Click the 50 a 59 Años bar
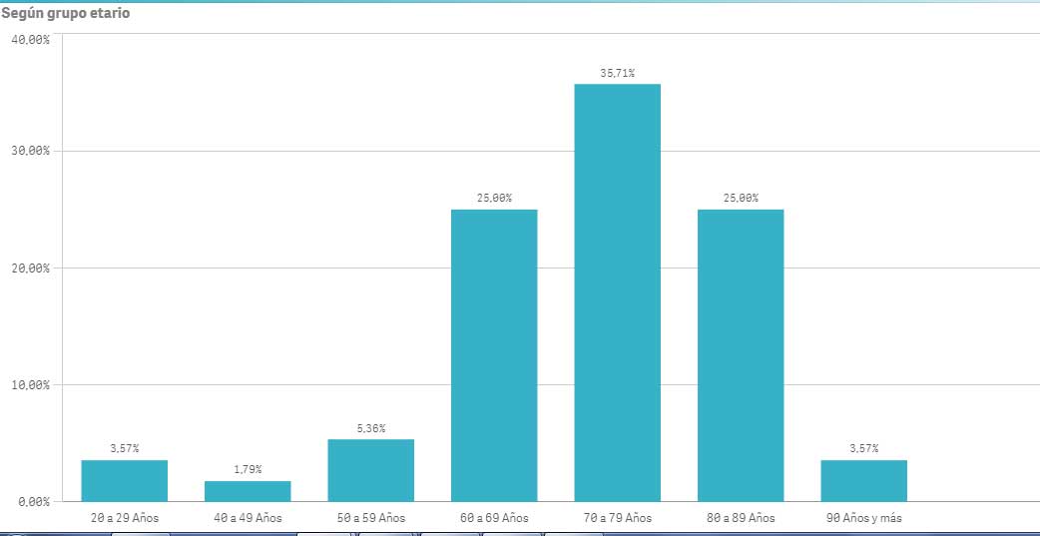 [x=370, y=470]
